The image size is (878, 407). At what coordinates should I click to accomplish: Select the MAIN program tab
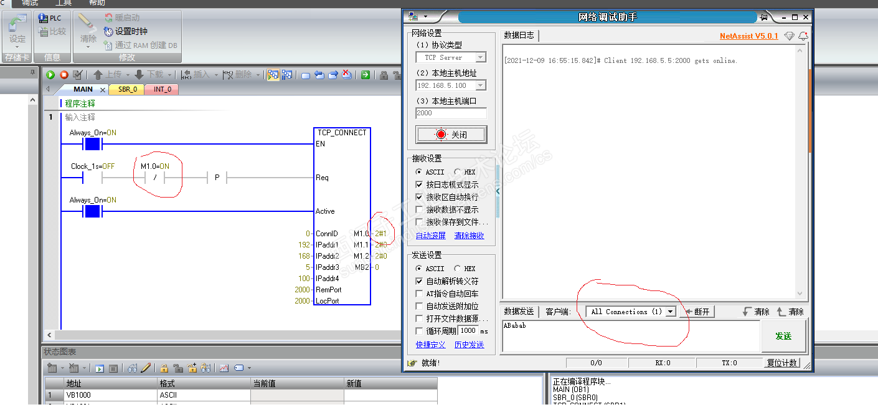(83, 89)
